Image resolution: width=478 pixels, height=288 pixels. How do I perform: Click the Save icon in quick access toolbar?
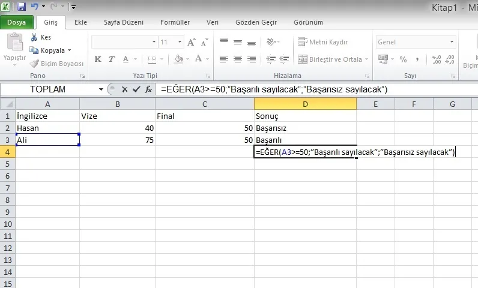point(22,7)
